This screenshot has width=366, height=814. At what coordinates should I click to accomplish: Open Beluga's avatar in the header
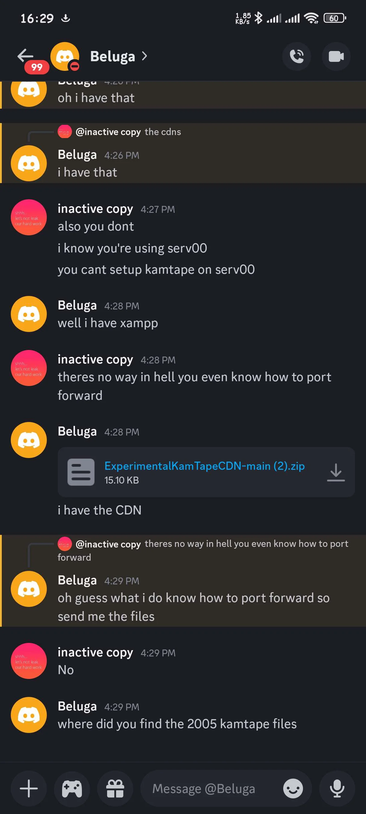click(x=65, y=56)
